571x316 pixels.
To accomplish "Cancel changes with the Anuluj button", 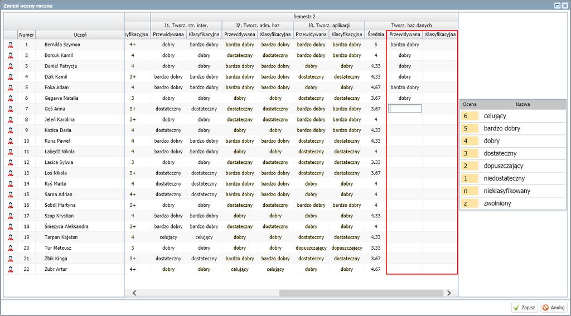I will tap(554, 308).
